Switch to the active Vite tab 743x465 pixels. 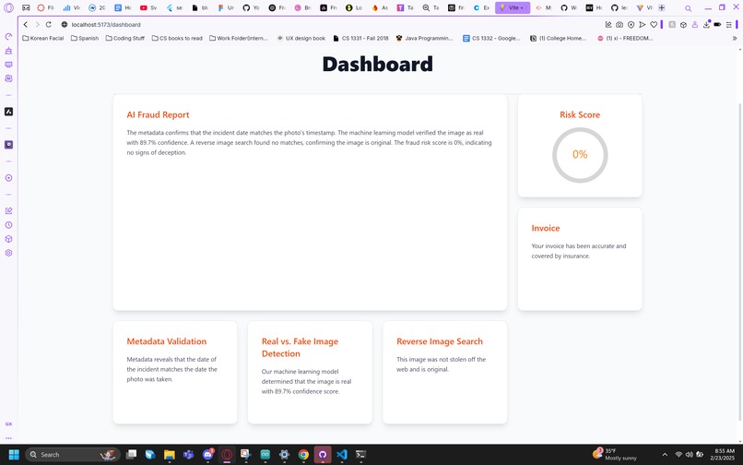[513, 7]
